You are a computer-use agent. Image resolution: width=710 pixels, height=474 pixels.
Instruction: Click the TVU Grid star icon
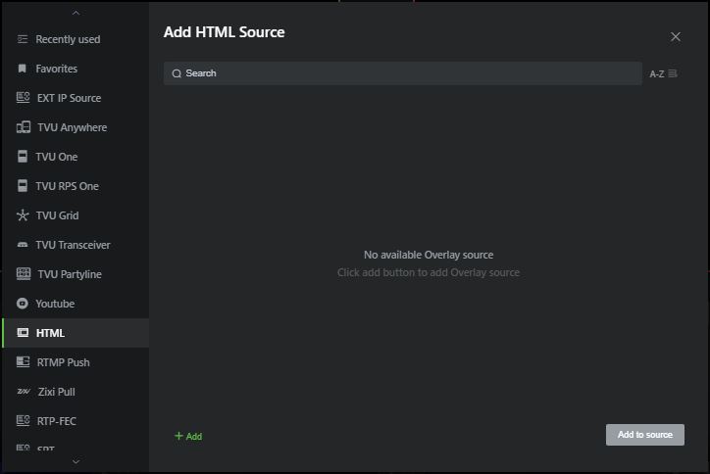[23, 215]
